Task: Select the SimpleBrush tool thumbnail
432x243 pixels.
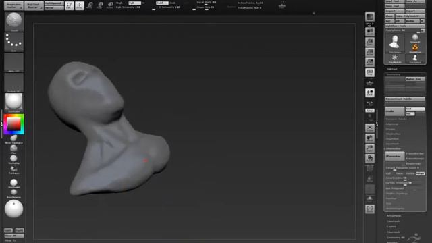Action: coord(415,48)
